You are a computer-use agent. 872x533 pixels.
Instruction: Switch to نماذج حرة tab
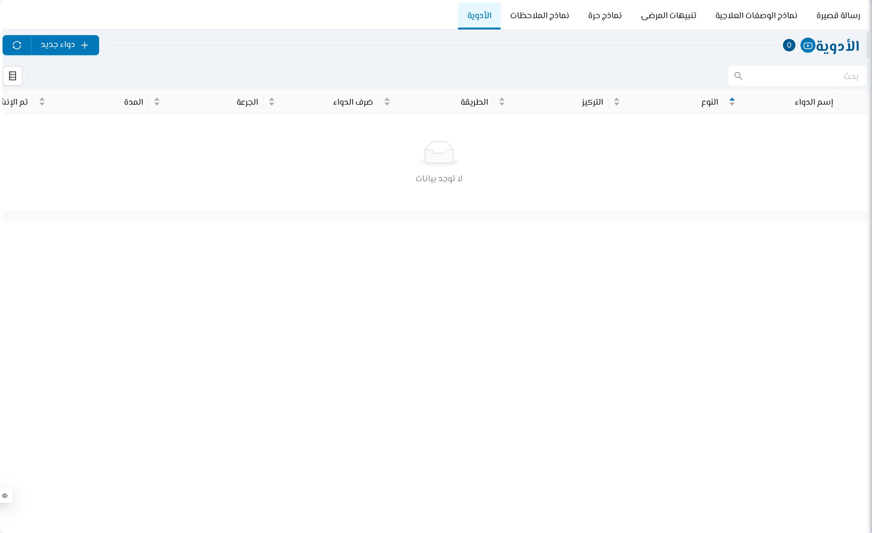[x=605, y=16]
